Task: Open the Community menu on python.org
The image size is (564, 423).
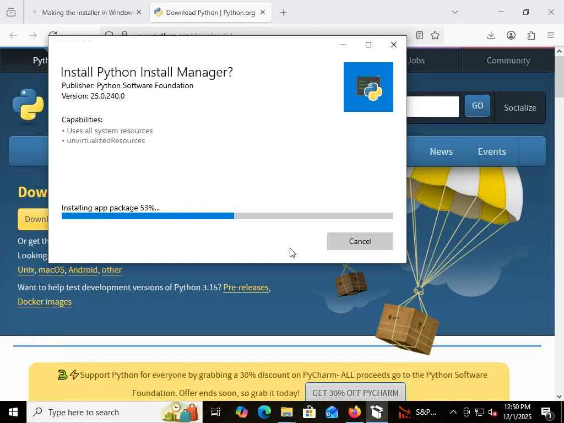Action: (x=508, y=61)
